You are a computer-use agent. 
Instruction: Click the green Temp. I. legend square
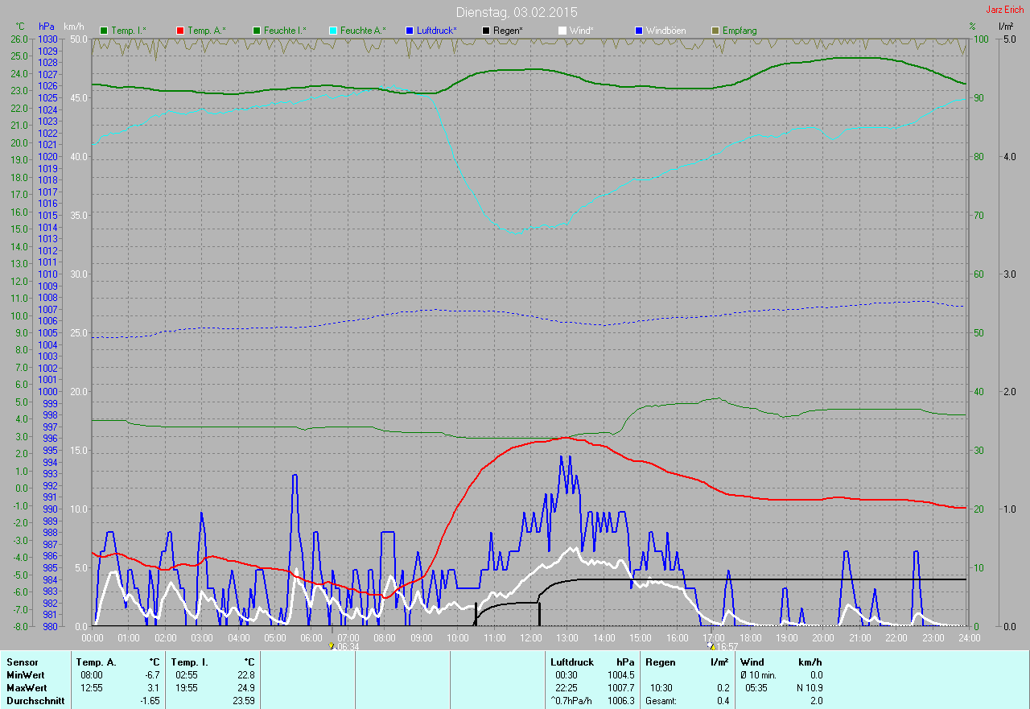coord(104,31)
